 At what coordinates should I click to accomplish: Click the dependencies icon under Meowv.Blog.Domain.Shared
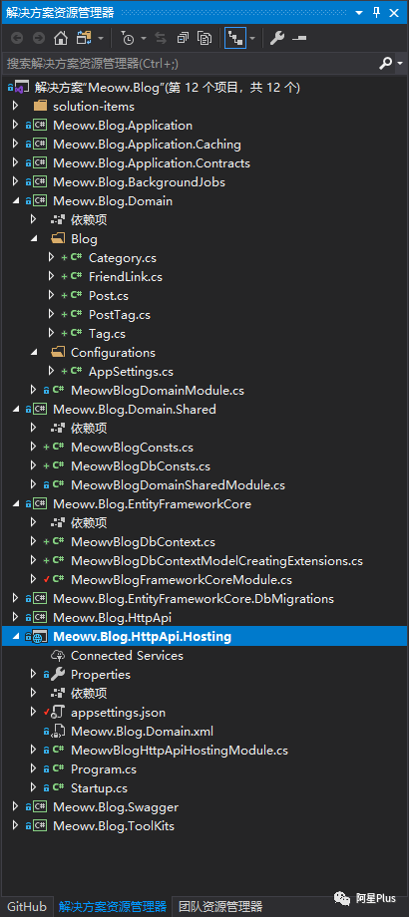point(58,428)
